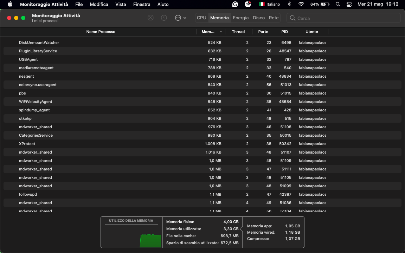This screenshot has width=405, height=253.
Task: Sort processes by the Utente column
Action: (x=311, y=31)
